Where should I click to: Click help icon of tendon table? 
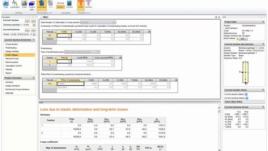click(x=120, y=58)
